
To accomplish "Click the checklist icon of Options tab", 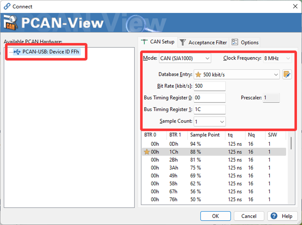I will (235, 42).
